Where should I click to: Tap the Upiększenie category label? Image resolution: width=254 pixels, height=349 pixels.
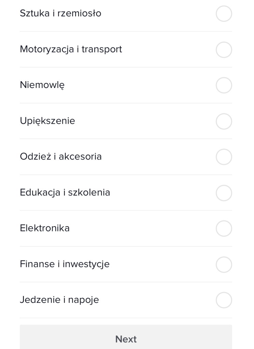pyautogui.click(x=47, y=121)
